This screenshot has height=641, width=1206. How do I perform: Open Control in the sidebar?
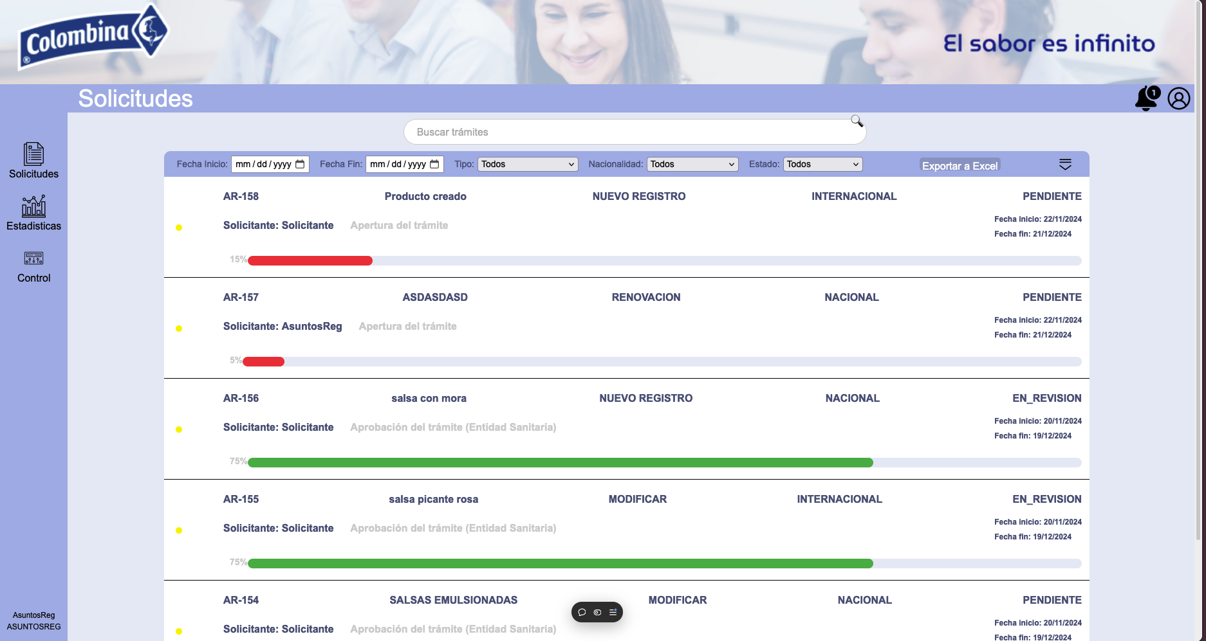(x=33, y=266)
